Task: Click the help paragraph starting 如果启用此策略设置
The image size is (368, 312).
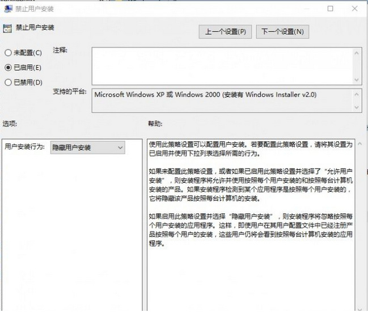Action: coord(251,230)
